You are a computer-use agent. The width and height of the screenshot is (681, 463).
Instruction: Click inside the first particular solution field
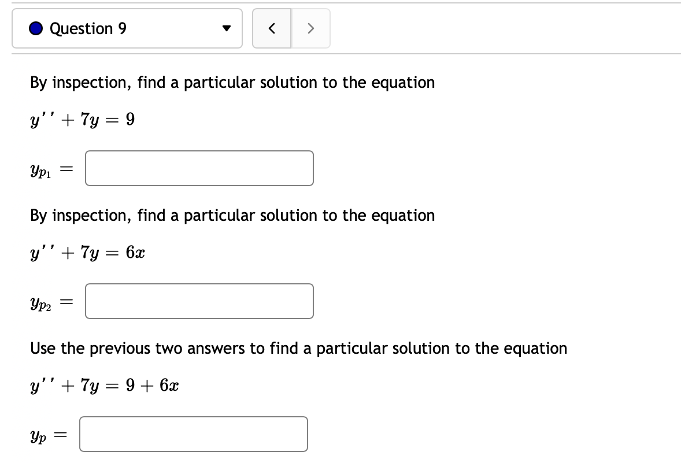pyautogui.click(x=199, y=168)
